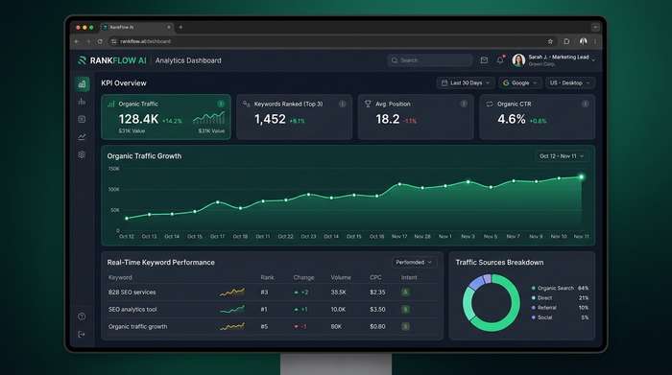Open the Organic CTR KPI card
The image size is (672, 375).
(x=537, y=117)
